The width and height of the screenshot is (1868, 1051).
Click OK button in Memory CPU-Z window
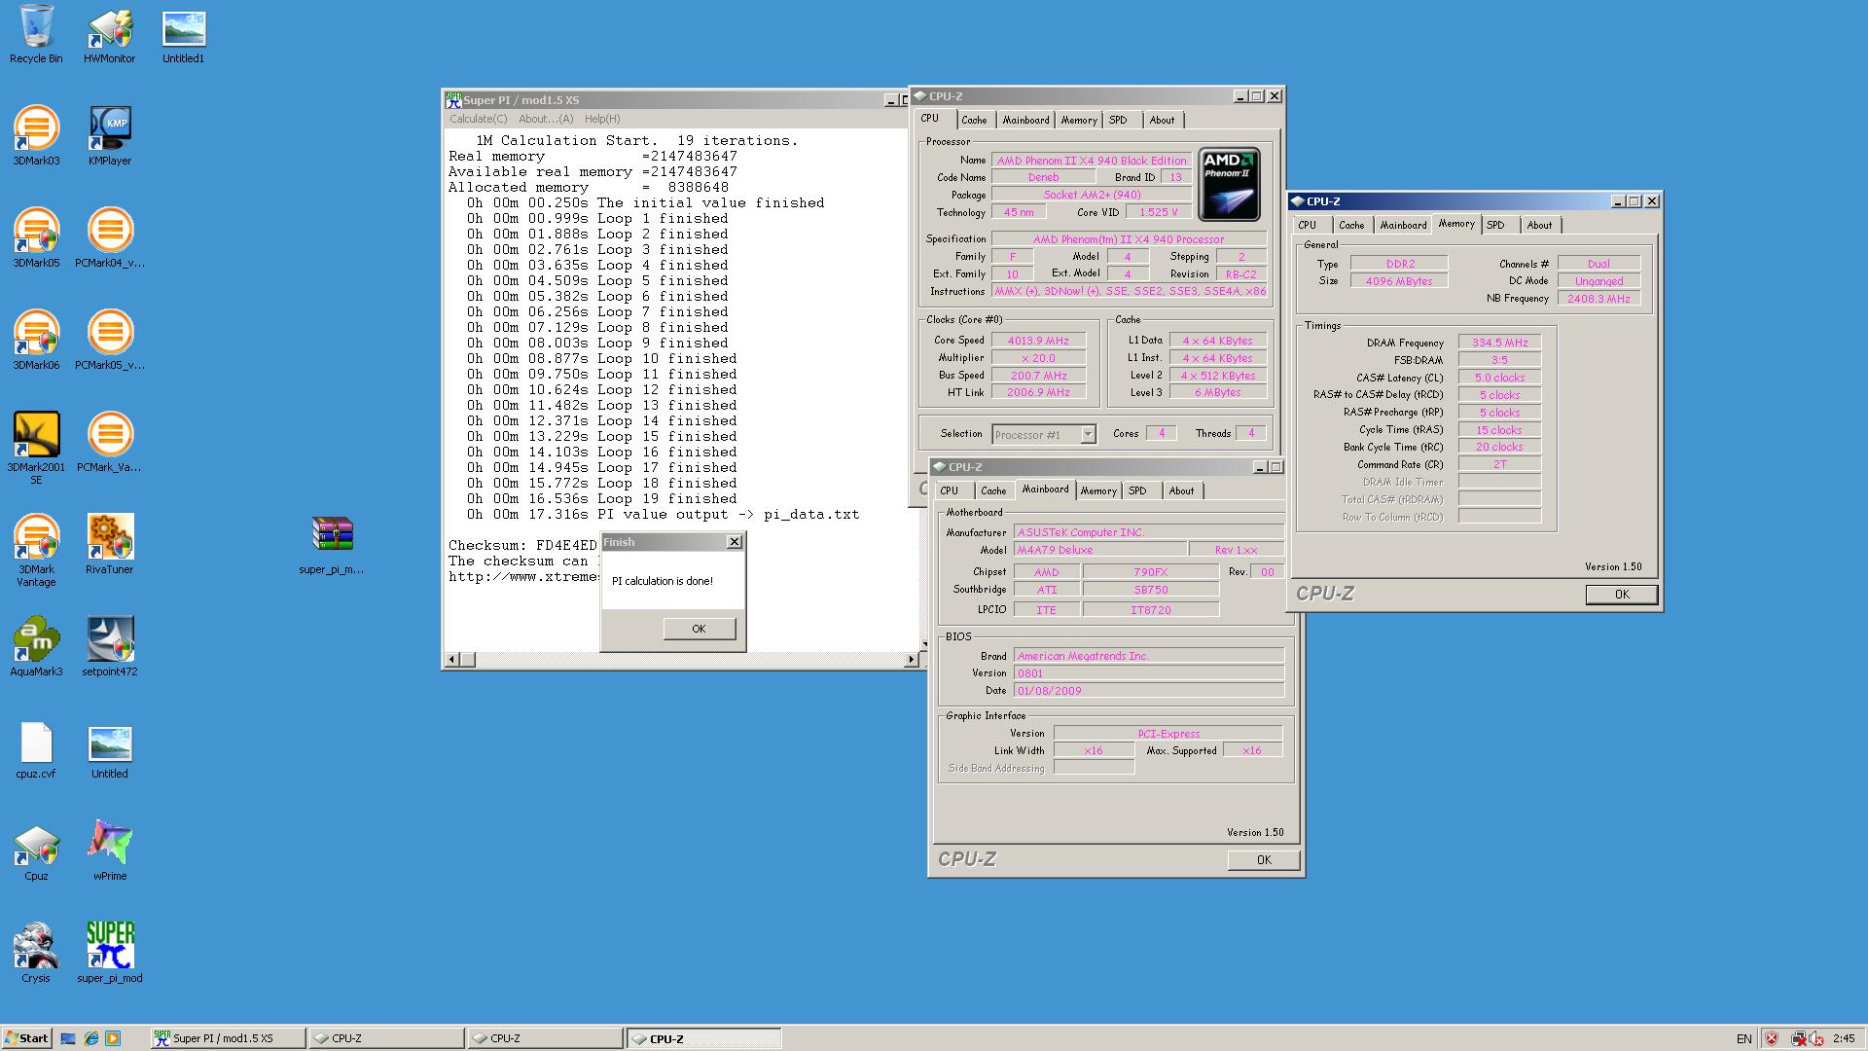pos(1621,594)
